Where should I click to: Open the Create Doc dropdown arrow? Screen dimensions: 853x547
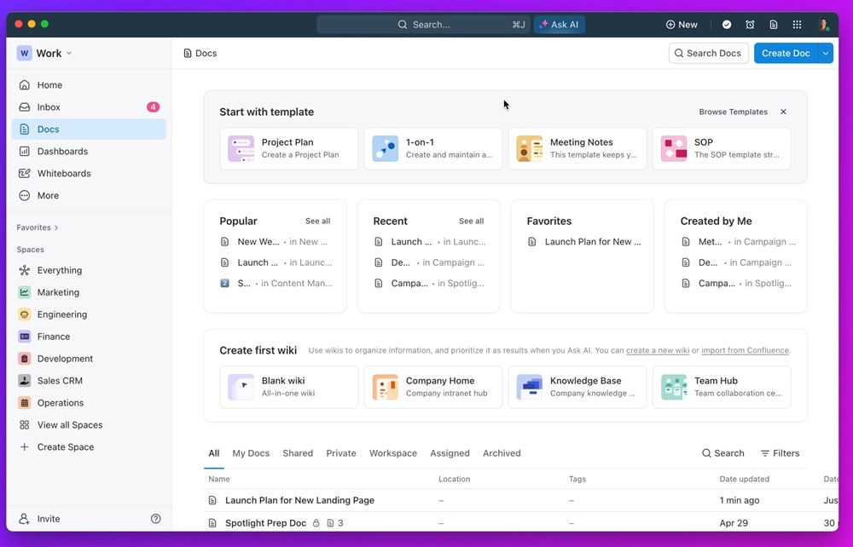click(x=825, y=54)
